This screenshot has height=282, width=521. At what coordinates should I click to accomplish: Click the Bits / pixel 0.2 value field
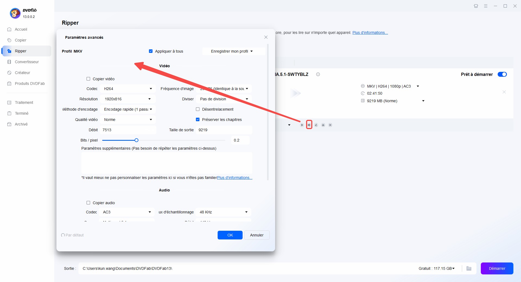click(240, 140)
